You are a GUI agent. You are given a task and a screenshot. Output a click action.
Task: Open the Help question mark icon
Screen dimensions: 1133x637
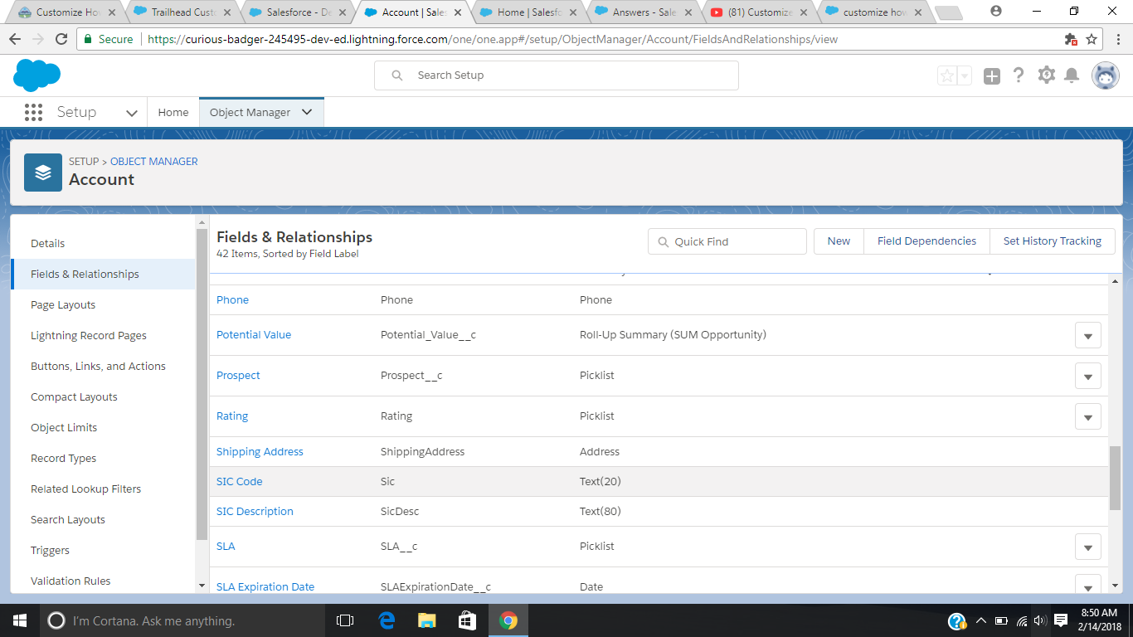pyautogui.click(x=1019, y=75)
